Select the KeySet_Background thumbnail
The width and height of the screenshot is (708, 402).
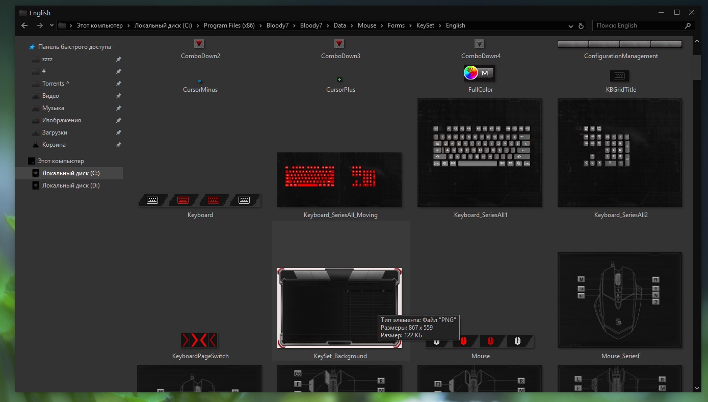click(x=339, y=308)
